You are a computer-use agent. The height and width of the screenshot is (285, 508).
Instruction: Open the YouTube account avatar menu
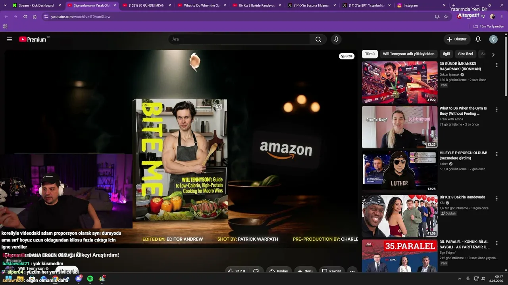click(493, 39)
